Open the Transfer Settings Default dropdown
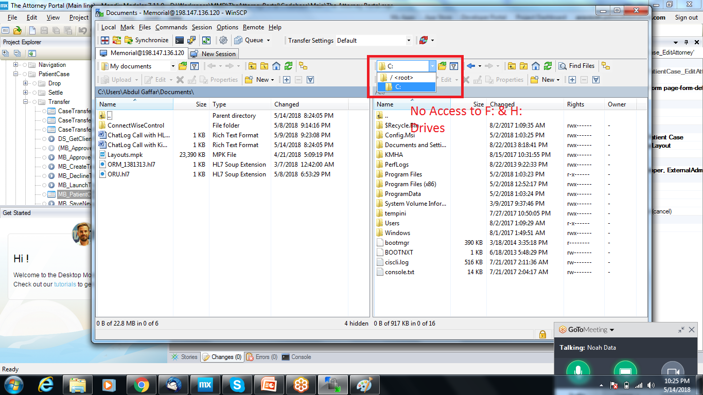 (374, 40)
